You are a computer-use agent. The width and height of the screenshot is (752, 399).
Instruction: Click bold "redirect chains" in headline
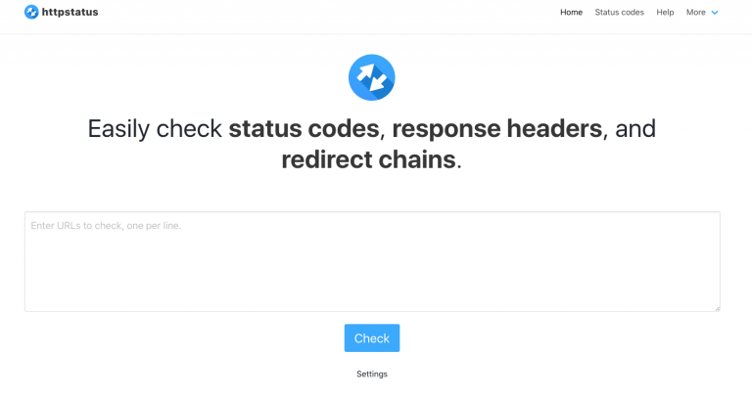coord(368,159)
